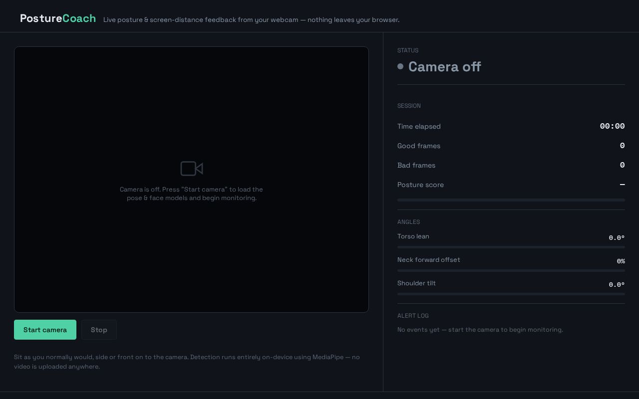The height and width of the screenshot is (399, 639).
Task: Click the camera-off video icon in the preview
Action: (x=192, y=169)
